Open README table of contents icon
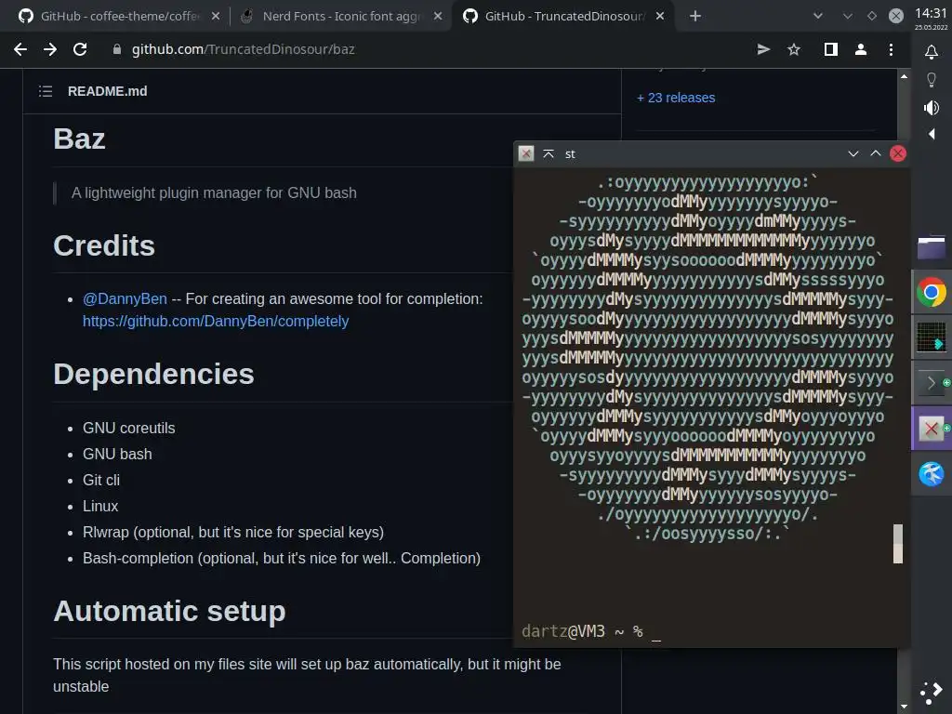The width and height of the screenshot is (952, 714). pos(46,91)
